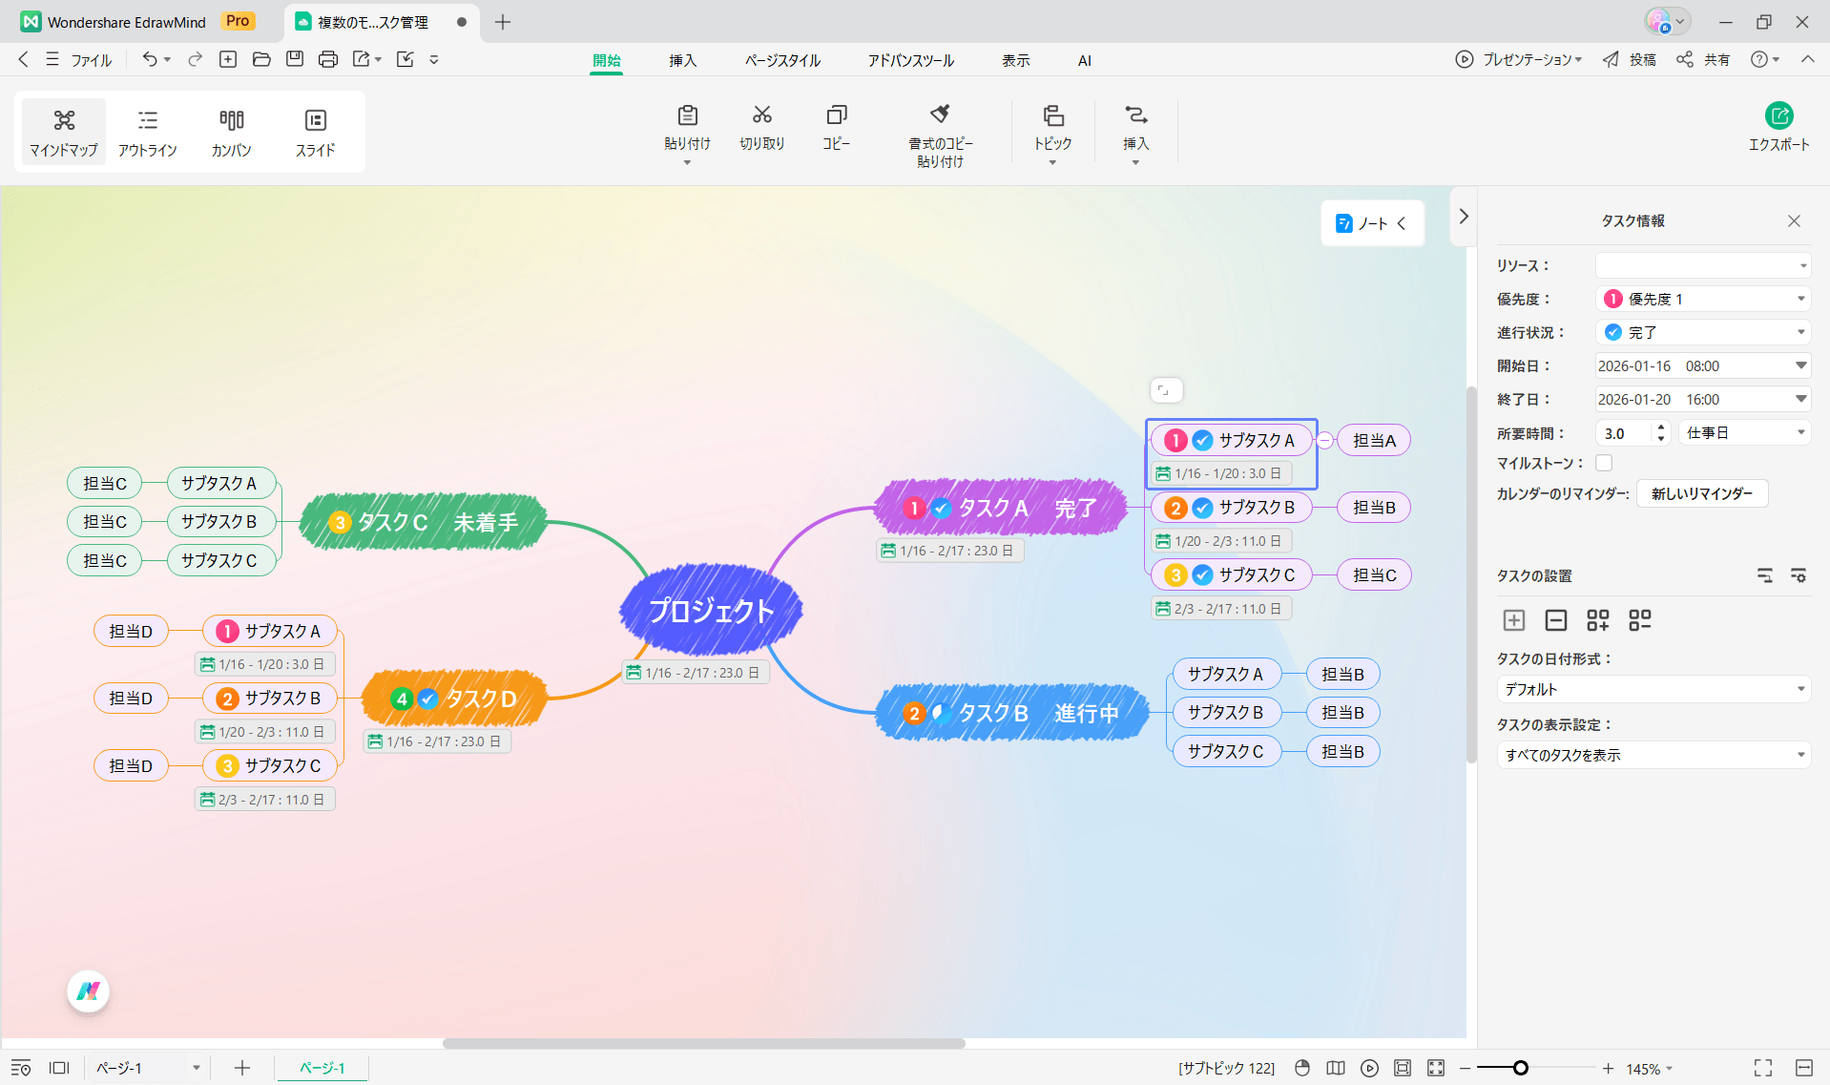
Task: Toggle the Milestone checkbox
Action: [1604, 463]
